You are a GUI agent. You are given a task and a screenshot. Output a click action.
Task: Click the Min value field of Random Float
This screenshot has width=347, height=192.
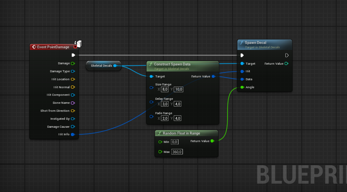tap(175, 142)
